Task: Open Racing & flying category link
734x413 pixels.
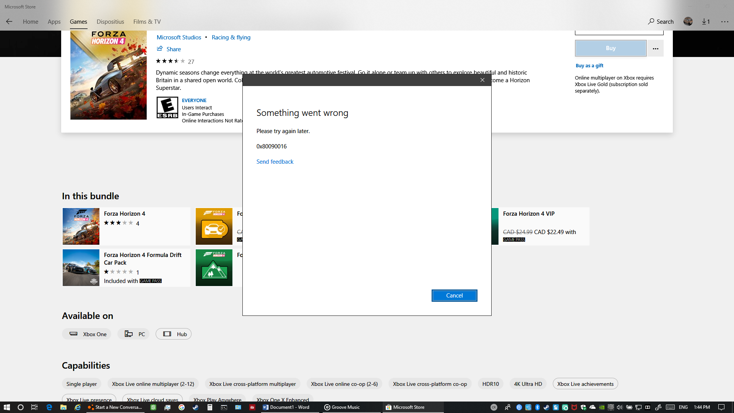Action: point(231,37)
